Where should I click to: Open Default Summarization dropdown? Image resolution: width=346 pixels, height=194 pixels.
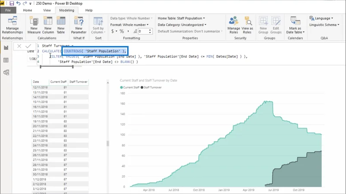[190, 31]
